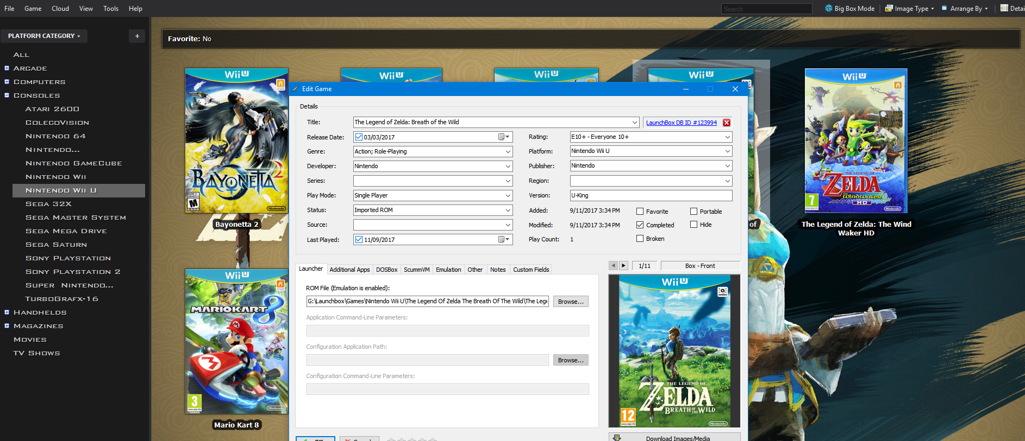Screen dimensions: 1025x441
Task: Open the Genre dropdown
Action: pyautogui.click(x=508, y=152)
